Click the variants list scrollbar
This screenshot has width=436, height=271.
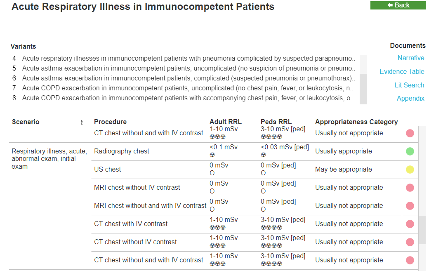click(x=363, y=80)
